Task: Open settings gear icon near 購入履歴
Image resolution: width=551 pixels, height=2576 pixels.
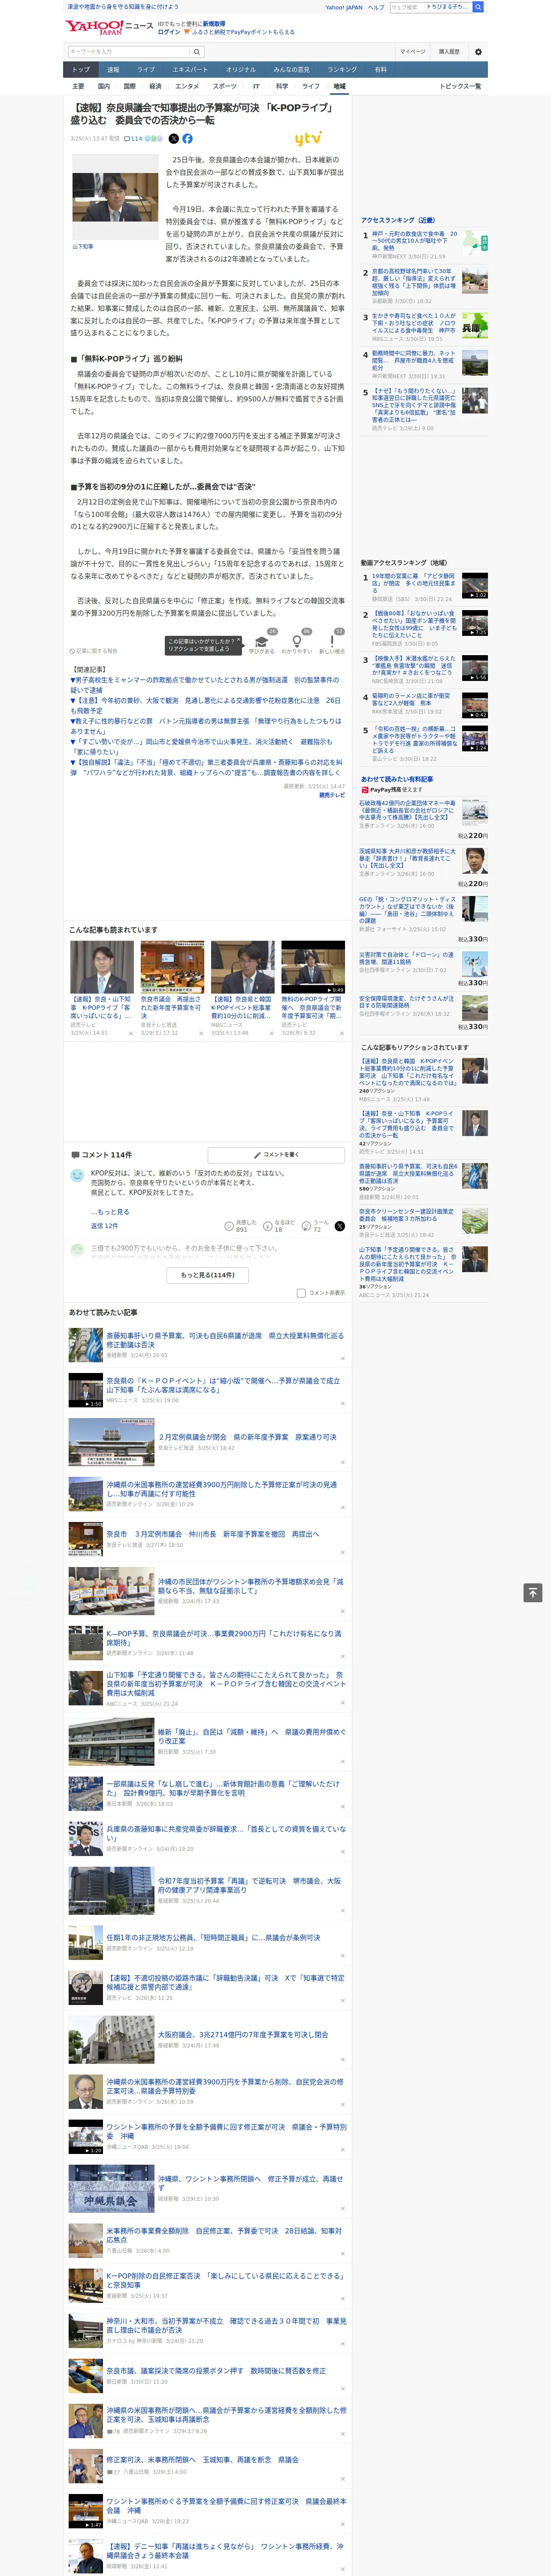Action: [477, 51]
